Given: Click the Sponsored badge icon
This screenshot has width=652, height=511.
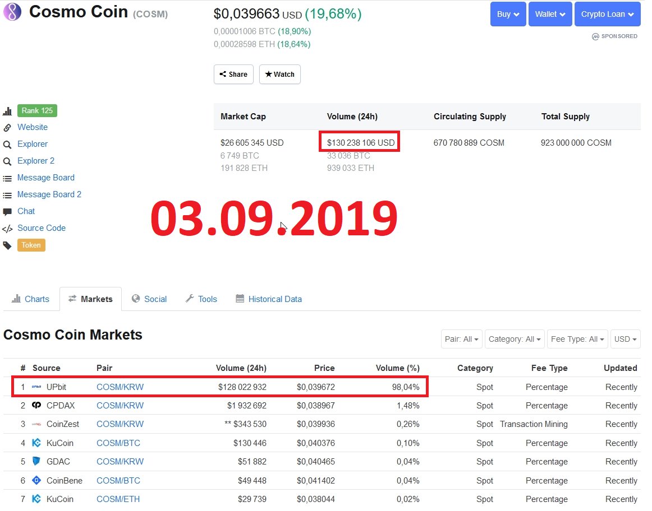Looking at the screenshot, I should (x=595, y=36).
